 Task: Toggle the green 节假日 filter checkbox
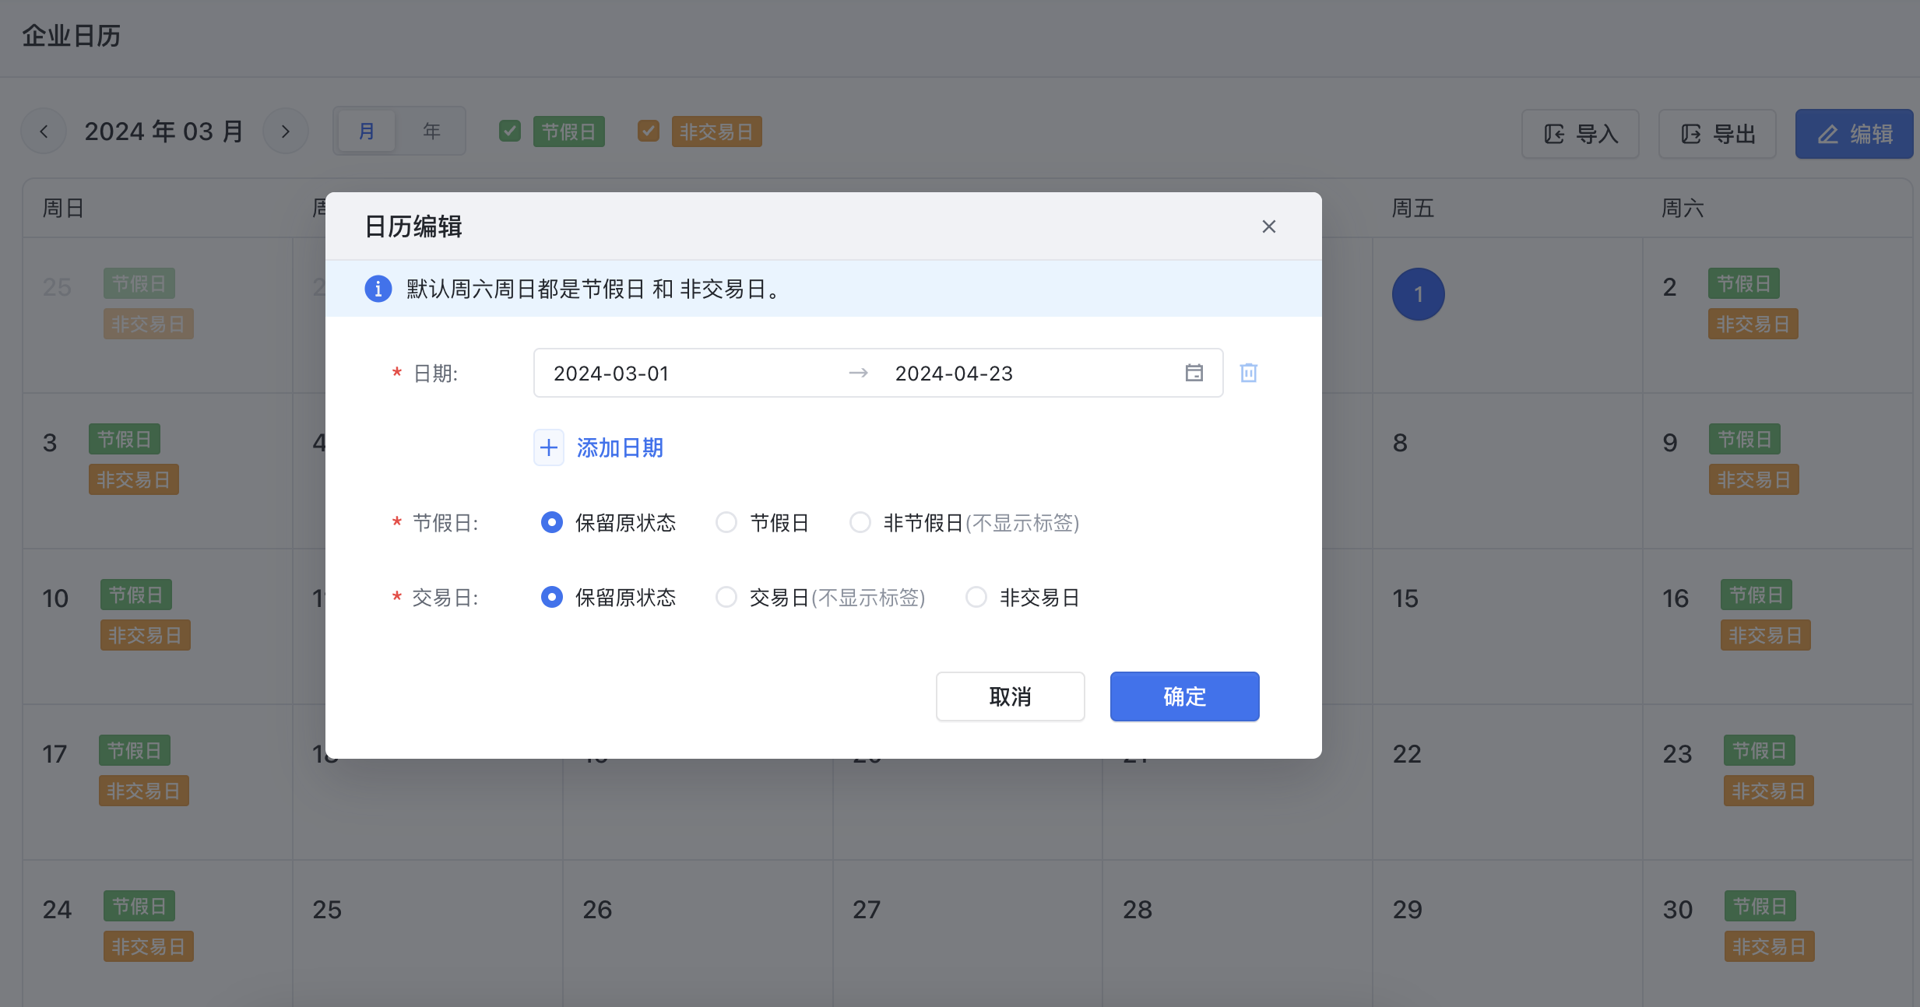click(510, 131)
